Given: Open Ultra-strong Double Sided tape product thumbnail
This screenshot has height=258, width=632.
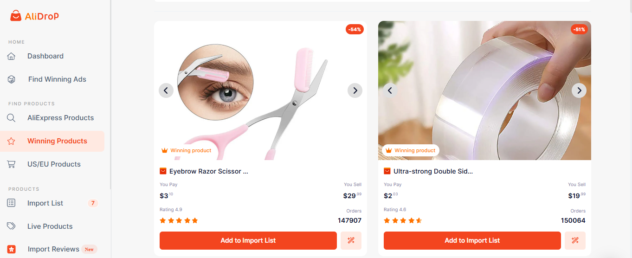Looking at the screenshot, I should (484, 90).
